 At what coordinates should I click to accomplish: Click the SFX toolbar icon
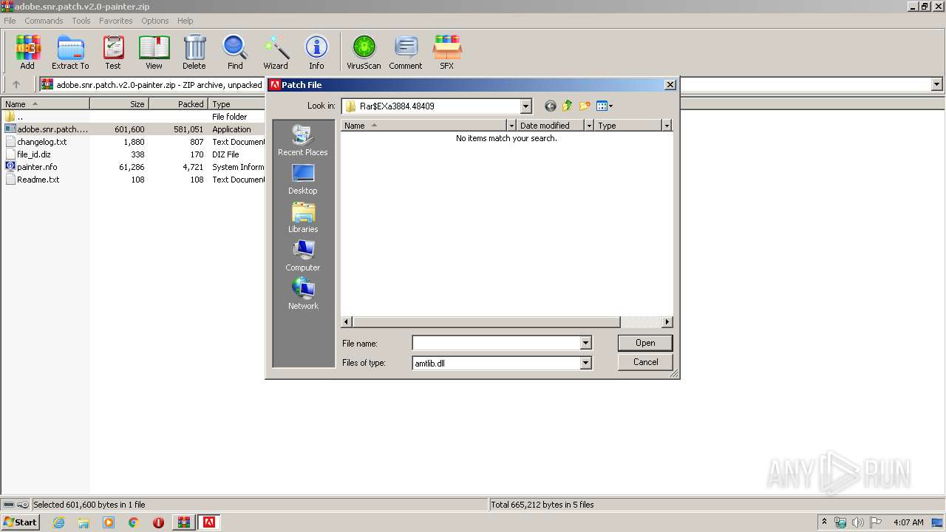(x=447, y=52)
